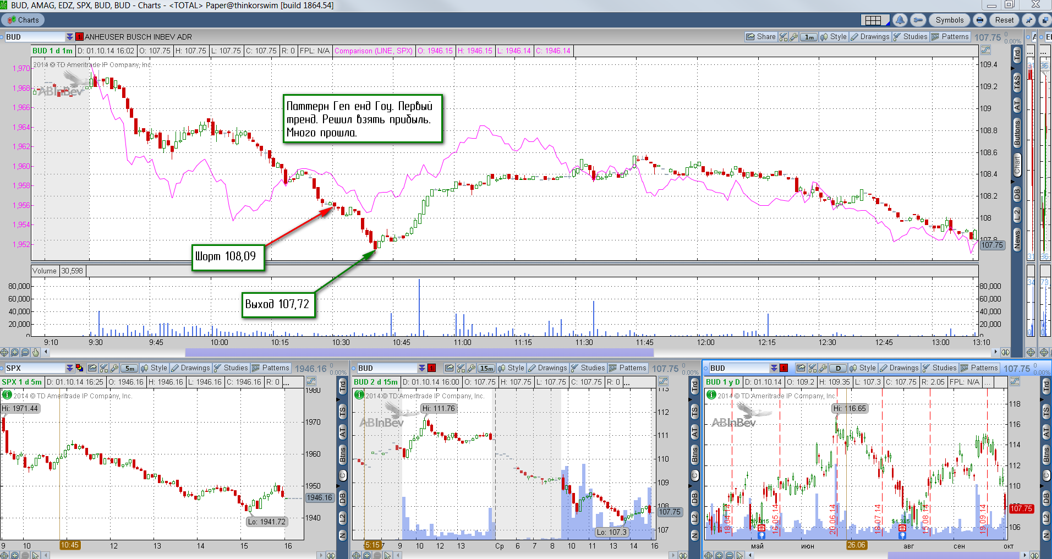The image size is (1052, 559).
Task: Open SPX chart wrench settings icon
Action: click(114, 368)
